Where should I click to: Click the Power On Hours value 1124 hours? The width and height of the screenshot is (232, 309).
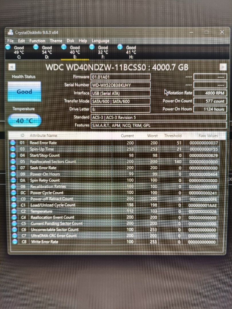coord(210,109)
